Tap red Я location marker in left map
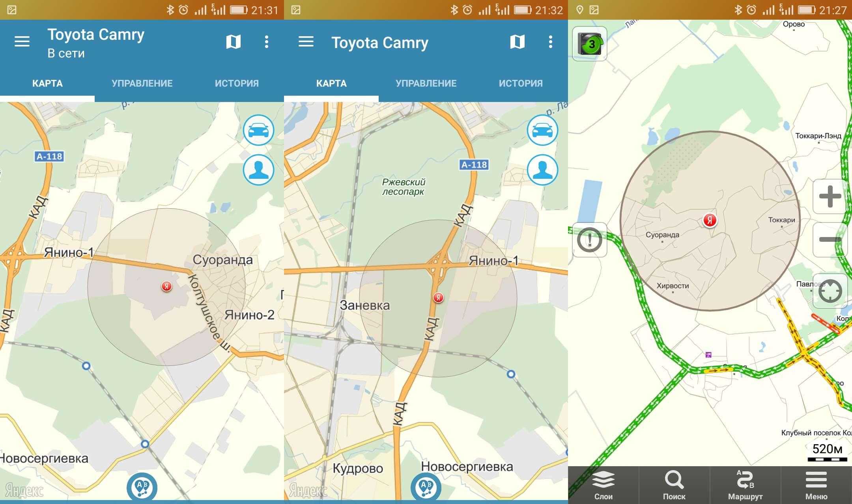This screenshot has width=852, height=504. [167, 286]
